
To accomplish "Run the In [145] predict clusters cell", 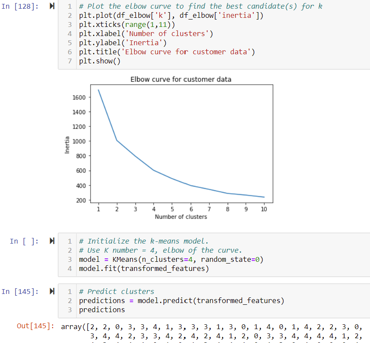I will click(52, 291).
